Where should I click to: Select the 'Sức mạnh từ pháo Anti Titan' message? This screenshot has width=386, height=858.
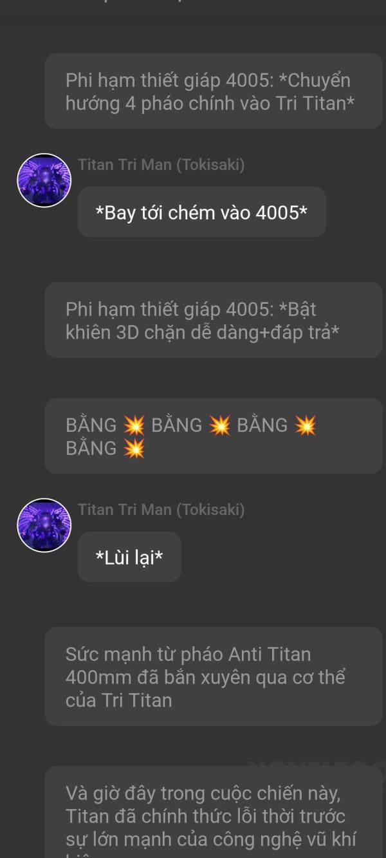tap(214, 677)
